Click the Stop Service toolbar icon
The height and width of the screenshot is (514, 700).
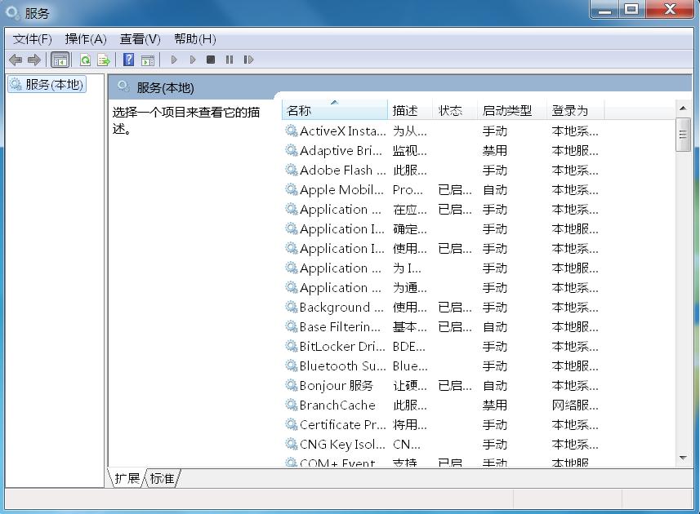211,59
